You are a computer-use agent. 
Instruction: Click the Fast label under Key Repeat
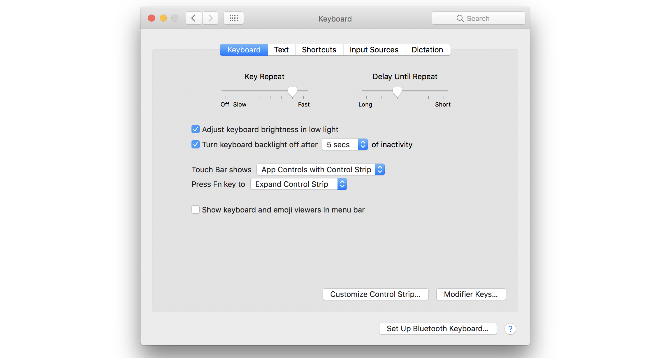pos(304,104)
